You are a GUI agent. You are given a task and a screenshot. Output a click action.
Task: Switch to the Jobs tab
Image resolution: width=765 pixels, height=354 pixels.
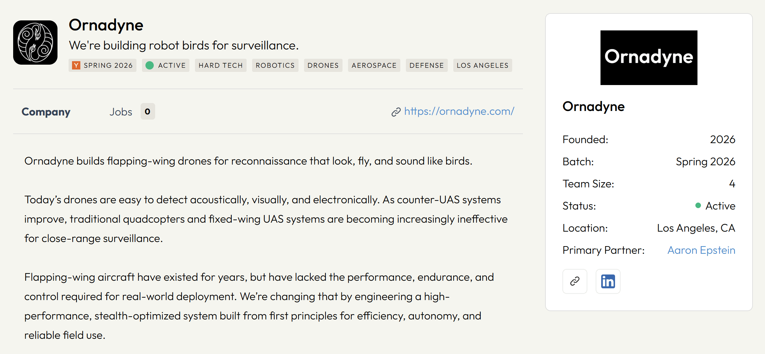pos(121,112)
